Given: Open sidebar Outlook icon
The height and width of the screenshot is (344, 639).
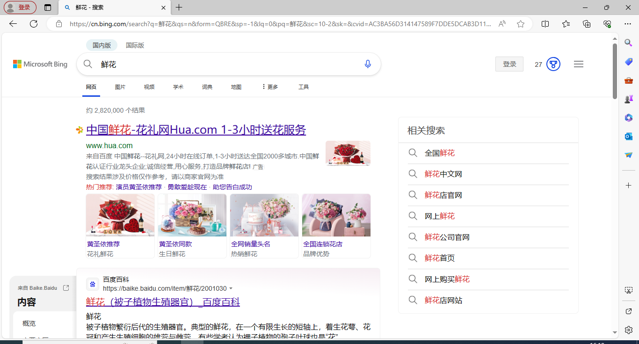Looking at the screenshot, I should pyautogui.click(x=629, y=136).
